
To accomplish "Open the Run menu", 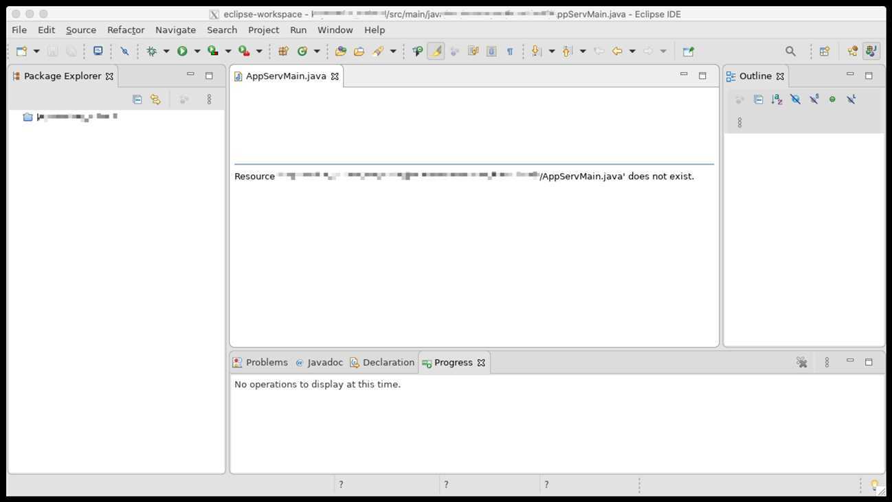I will click(298, 30).
